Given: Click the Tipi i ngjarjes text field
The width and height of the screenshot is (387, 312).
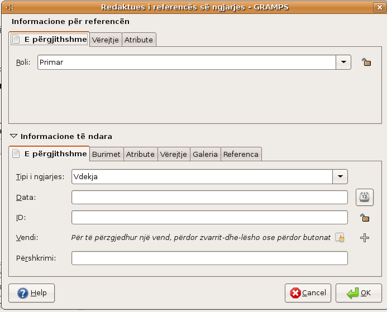Looking at the screenshot, I should point(202,176).
